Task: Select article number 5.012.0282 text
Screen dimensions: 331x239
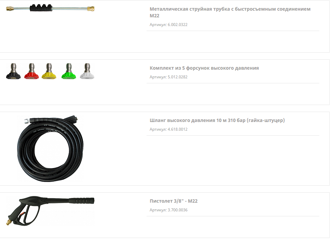Action: pos(177,77)
